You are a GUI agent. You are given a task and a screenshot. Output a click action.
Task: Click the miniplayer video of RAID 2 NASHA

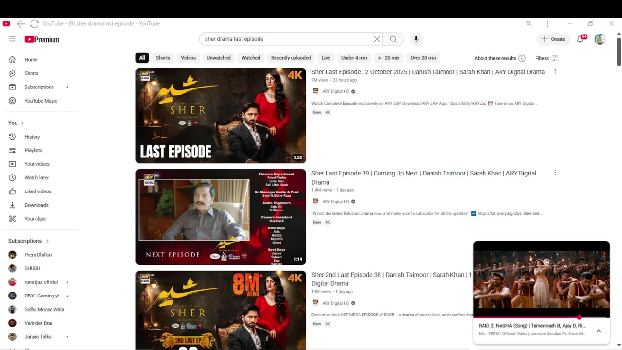pos(541,279)
